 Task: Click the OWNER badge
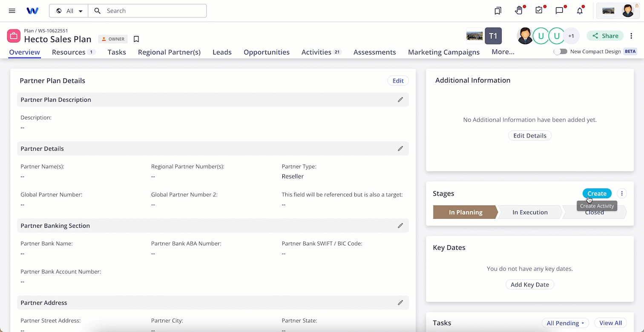[x=113, y=39]
